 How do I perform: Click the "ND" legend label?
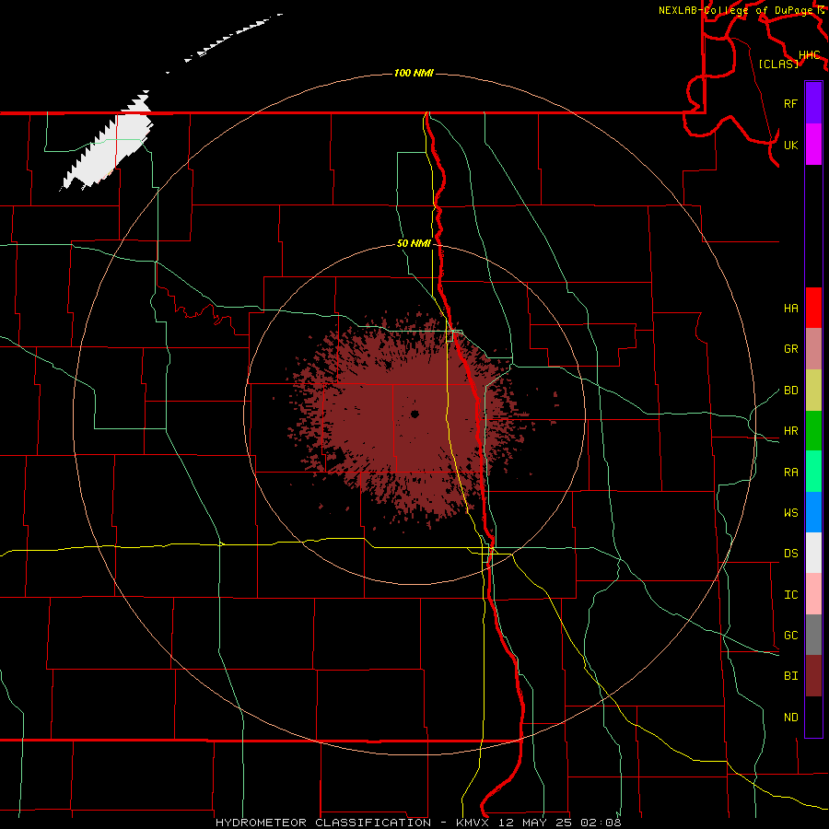[790, 718]
